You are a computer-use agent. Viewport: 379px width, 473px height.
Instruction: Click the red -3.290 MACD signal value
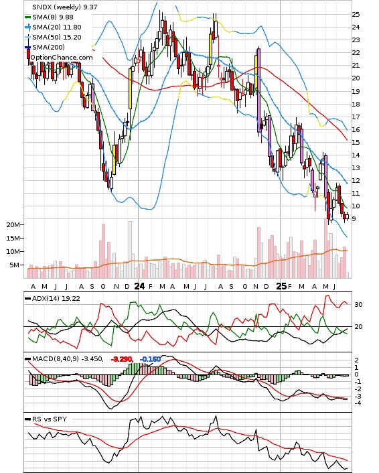point(122,359)
